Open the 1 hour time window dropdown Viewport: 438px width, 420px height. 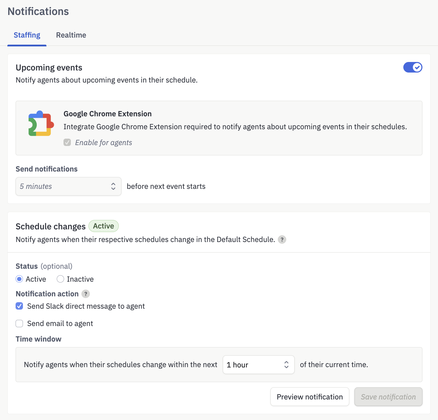(x=259, y=364)
